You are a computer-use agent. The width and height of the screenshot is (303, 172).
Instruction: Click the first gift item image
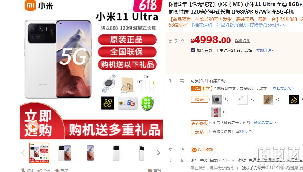[217, 100]
